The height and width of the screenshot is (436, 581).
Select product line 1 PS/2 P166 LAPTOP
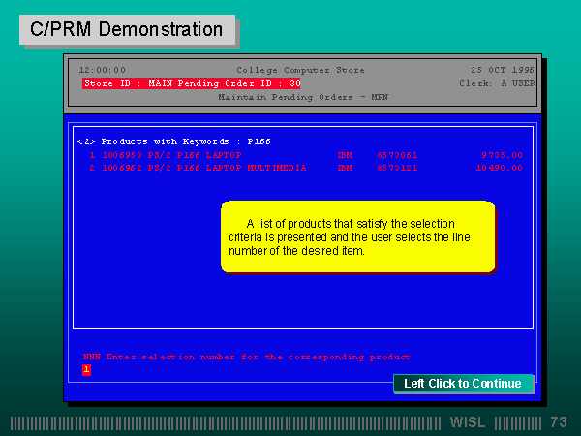point(165,155)
